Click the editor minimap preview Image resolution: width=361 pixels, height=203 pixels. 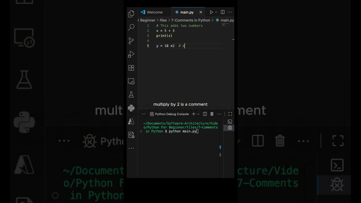226,25
